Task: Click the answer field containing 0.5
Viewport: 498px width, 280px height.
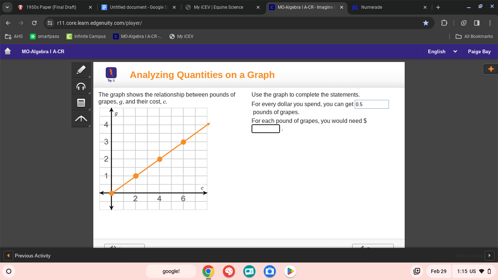Action: point(371,104)
